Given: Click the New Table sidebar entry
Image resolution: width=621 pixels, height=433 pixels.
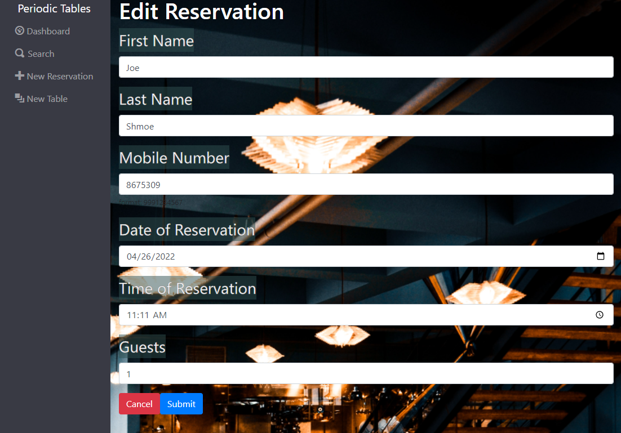Looking at the screenshot, I should click(47, 98).
